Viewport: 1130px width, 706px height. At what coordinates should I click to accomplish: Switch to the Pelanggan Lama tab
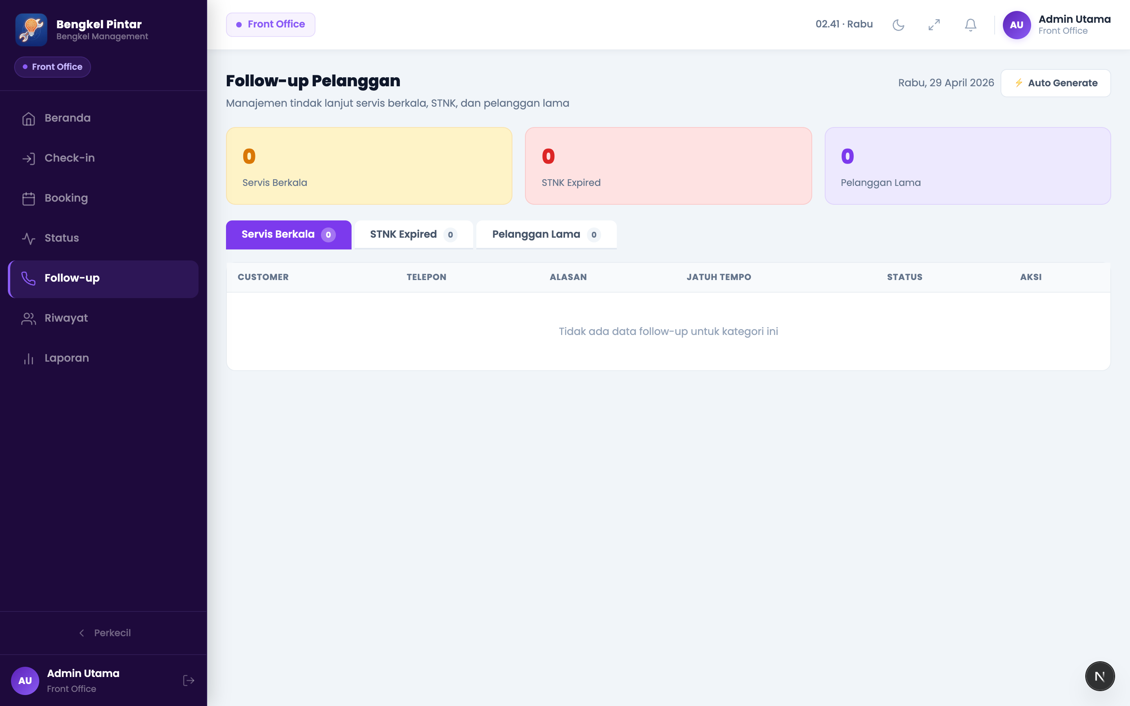click(546, 235)
